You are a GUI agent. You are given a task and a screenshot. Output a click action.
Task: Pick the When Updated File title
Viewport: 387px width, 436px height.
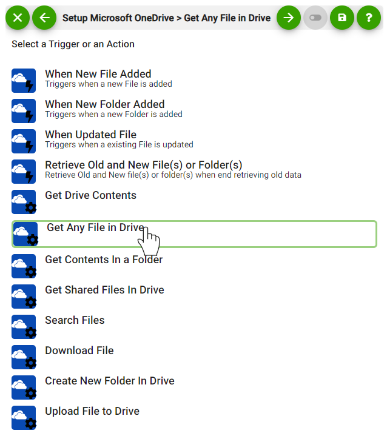click(91, 135)
